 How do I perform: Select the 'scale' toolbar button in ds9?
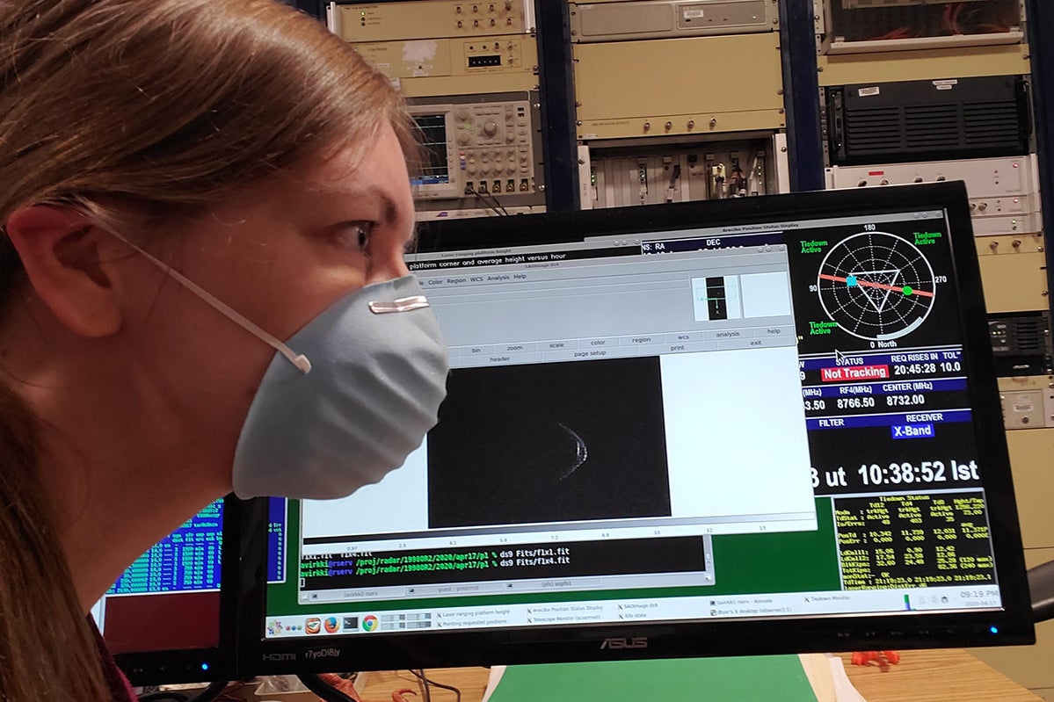[x=556, y=344]
